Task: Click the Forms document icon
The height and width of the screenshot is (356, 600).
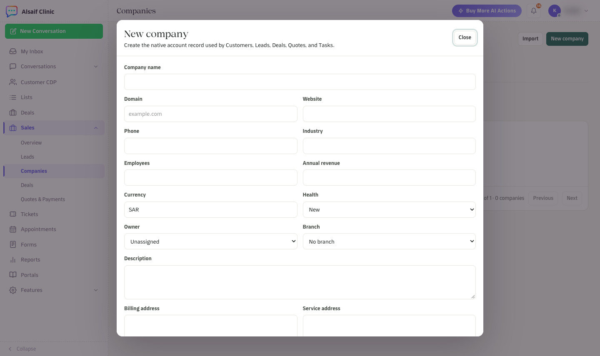Action: [13, 244]
